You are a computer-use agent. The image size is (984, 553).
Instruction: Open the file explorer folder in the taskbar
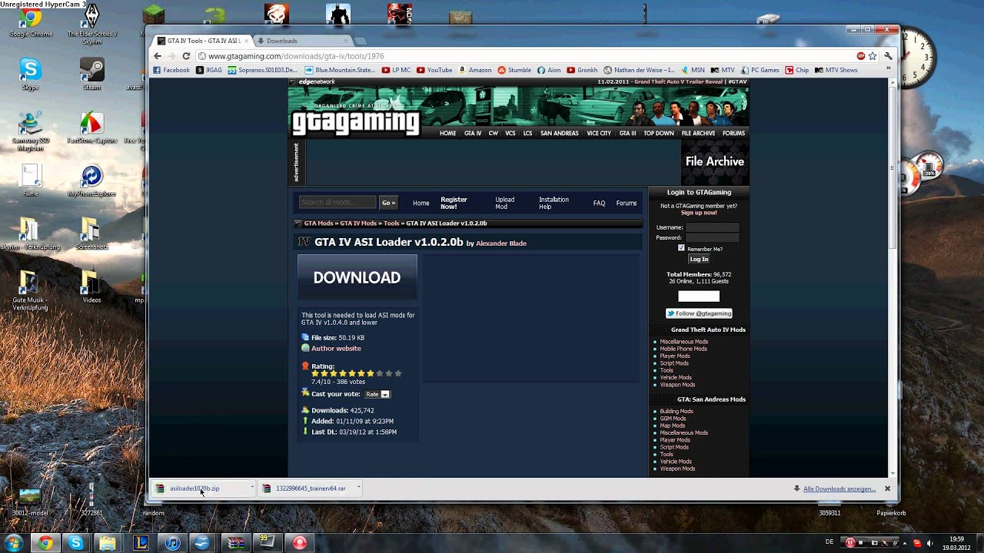pyautogui.click(x=108, y=543)
